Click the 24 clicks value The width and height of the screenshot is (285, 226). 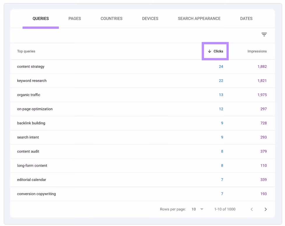point(221,67)
